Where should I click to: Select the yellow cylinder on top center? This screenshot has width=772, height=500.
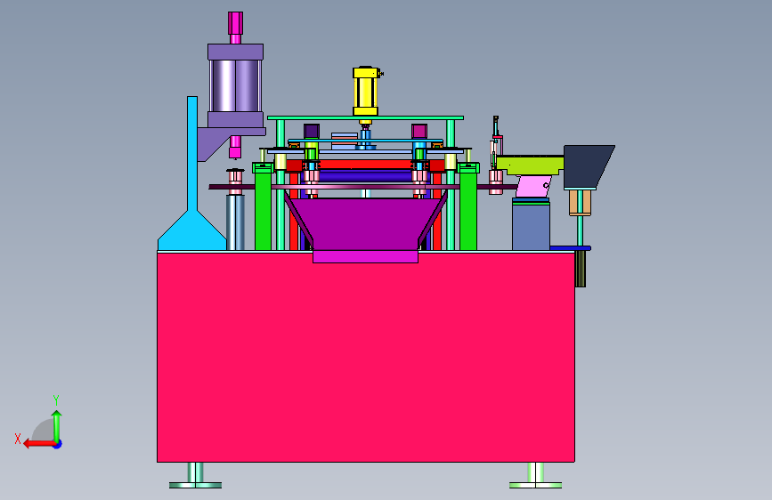[365, 92]
